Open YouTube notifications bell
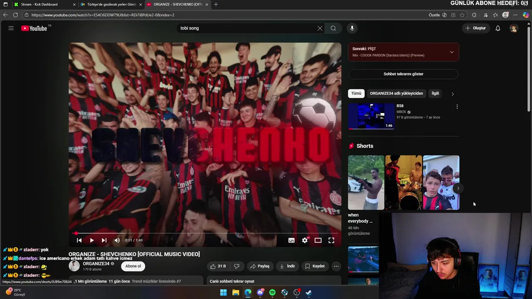This screenshot has width=532, height=299. [498, 28]
